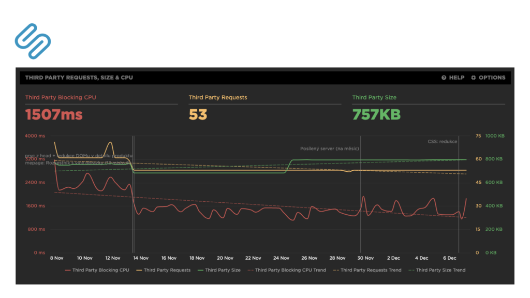Image resolution: width=530 pixels, height=298 pixels.
Task: Select the Third Party Requests metric heading
Action: pos(218,97)
